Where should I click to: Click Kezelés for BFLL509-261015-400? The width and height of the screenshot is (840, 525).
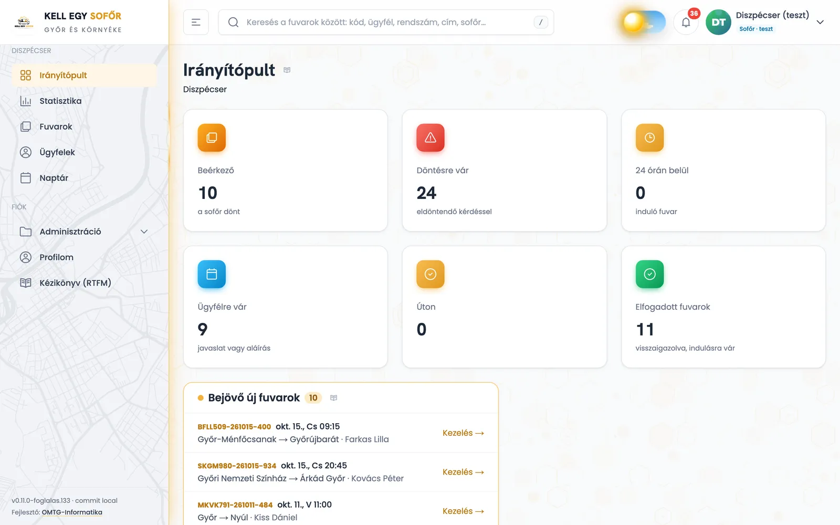pyautogui.click(x=463, y=433)
